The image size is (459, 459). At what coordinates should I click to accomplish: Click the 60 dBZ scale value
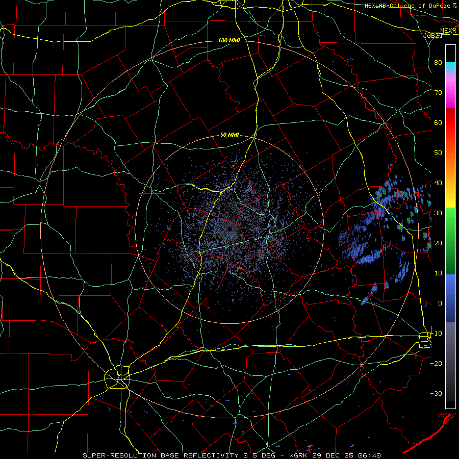438,122
